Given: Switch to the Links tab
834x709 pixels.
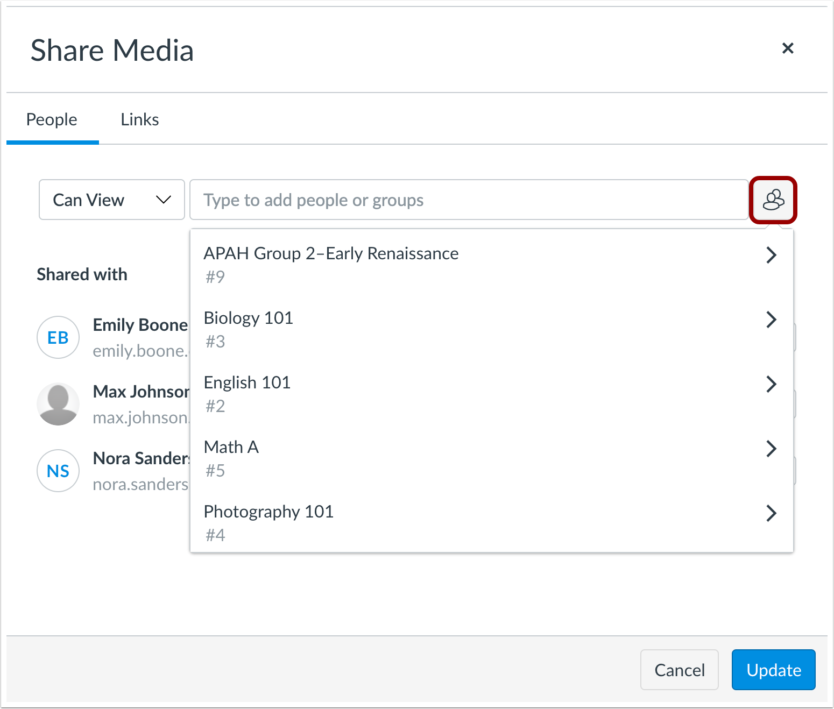Looking at the screenshot, I should [x=139, y=119].
